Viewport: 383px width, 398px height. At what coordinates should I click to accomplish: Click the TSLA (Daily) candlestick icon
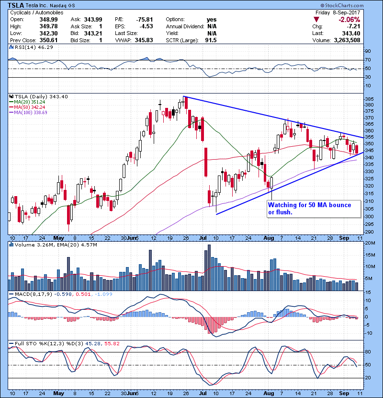(x=11, y=96)
